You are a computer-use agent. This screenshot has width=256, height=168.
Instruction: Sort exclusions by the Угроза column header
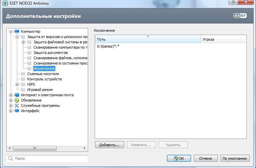click(221, 39)
